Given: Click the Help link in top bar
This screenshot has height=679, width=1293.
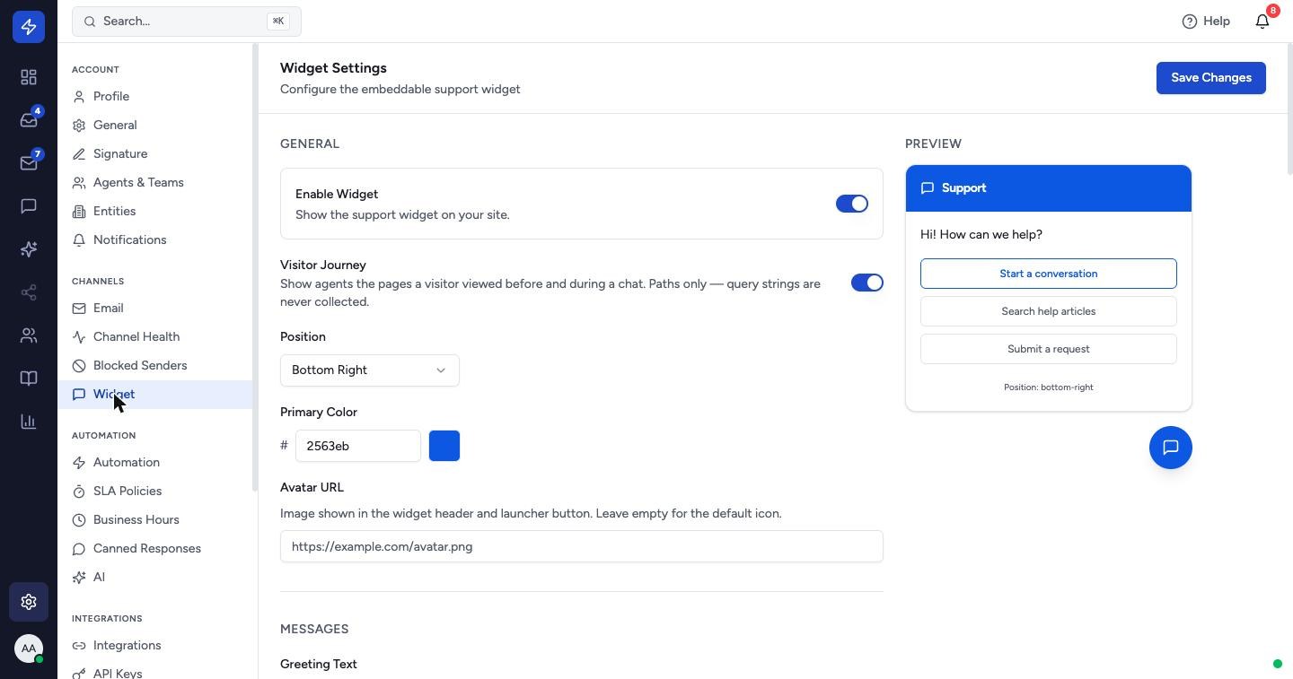Looking at the screenshot, I should coord(1206,21).
